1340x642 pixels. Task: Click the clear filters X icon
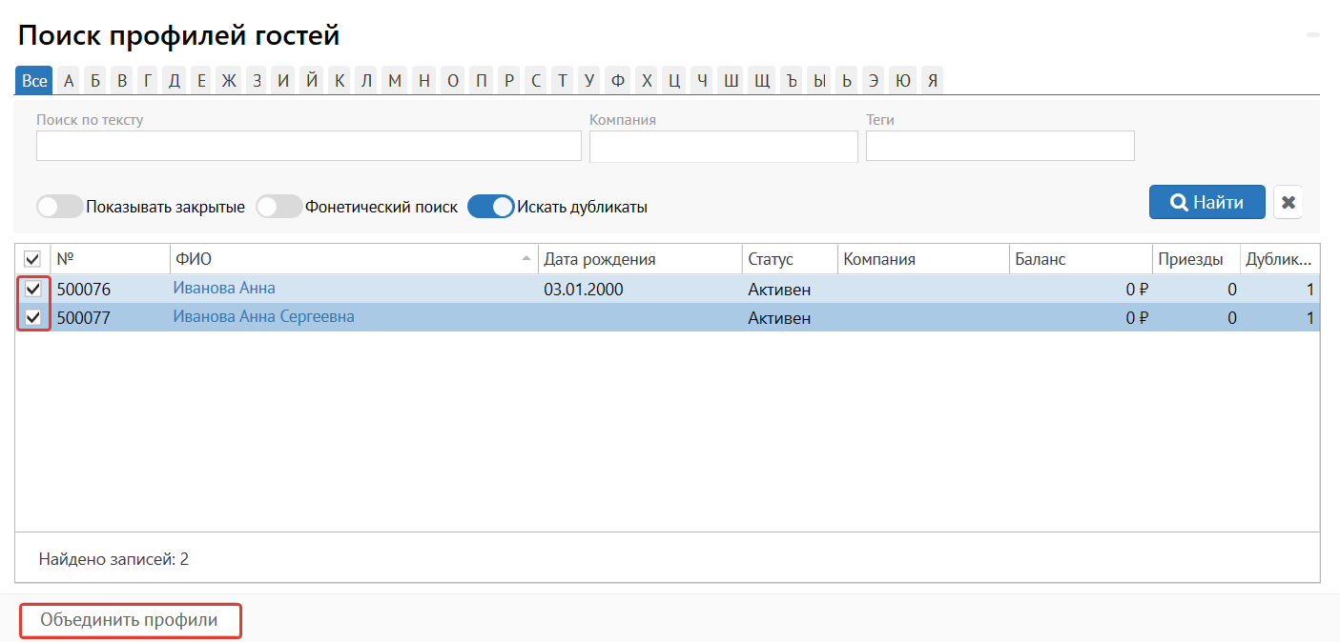point(1288,202)
